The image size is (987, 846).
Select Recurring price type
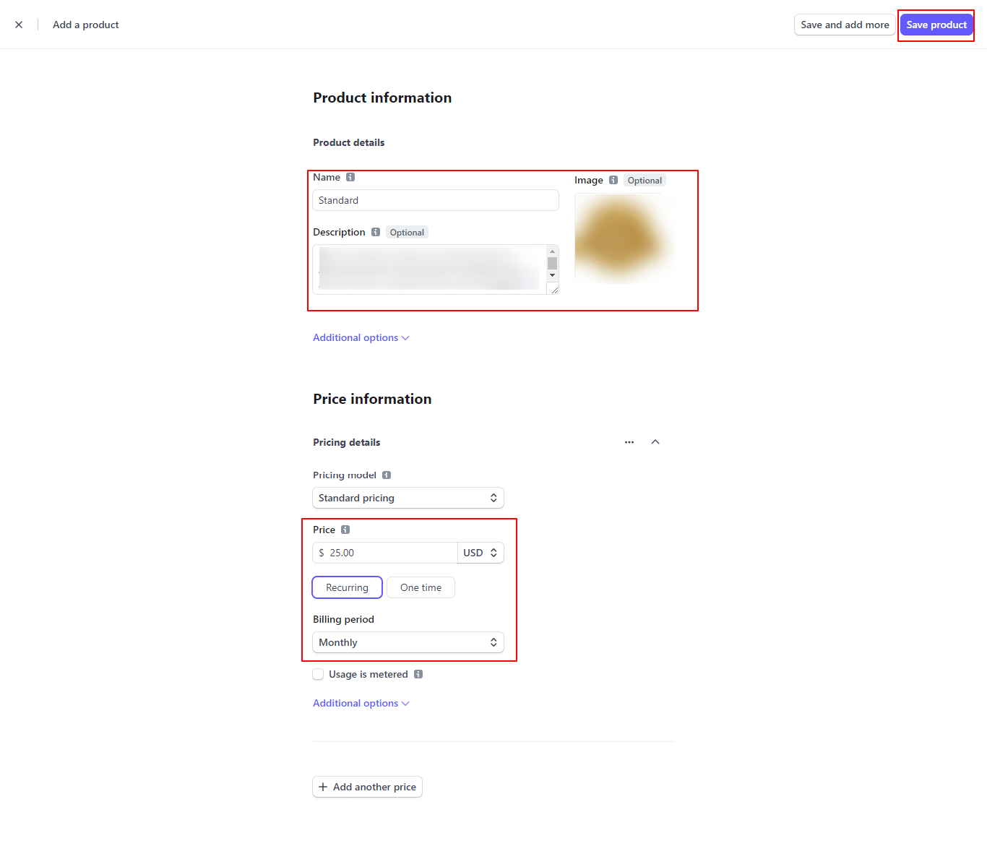click(x=347, y=587)
